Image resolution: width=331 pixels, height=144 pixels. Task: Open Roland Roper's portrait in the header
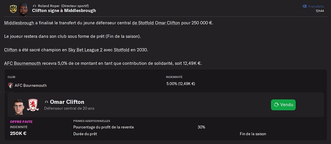pos(23,9)
